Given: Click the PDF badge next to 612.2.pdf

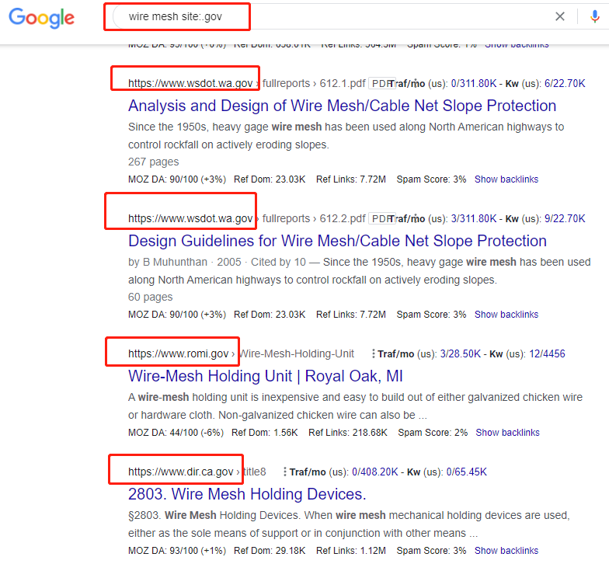Looking at the screenshot, I should click(x=382, y=219).
